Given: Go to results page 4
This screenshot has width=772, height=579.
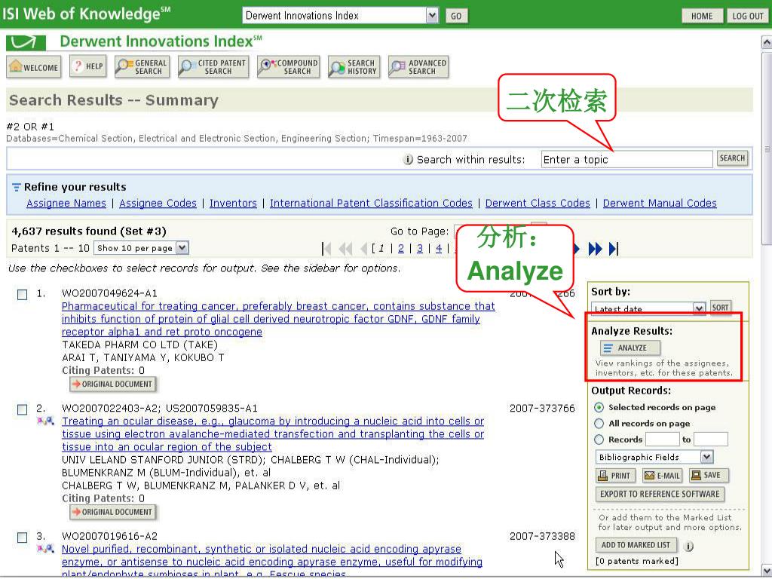Looking at the screenshot, I should 439,249.
